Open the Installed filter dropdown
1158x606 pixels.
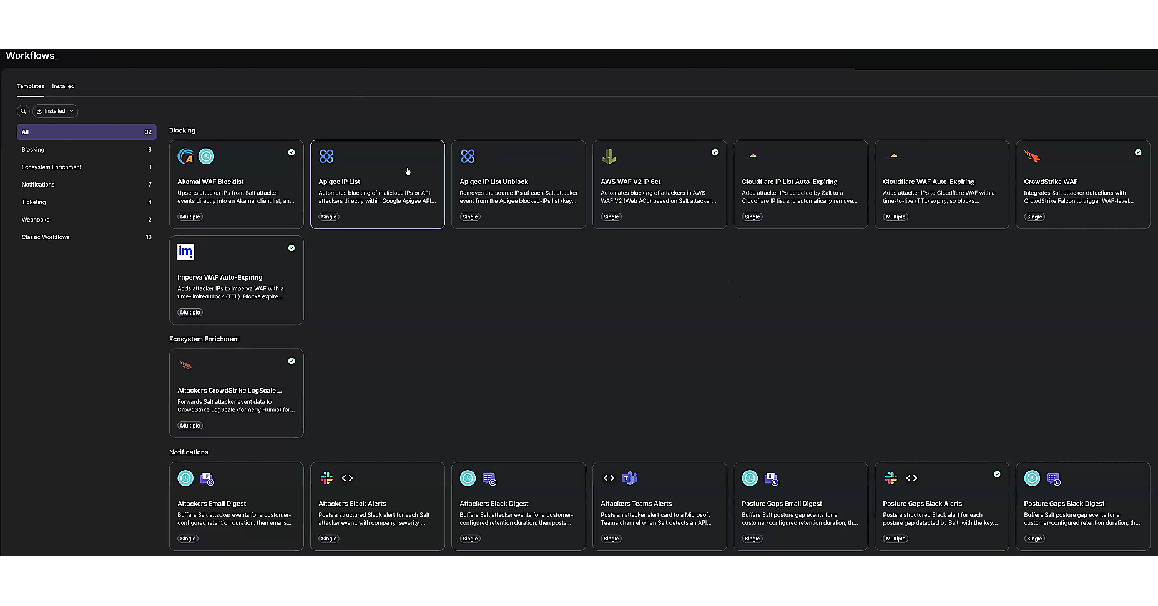pos(56,111)
